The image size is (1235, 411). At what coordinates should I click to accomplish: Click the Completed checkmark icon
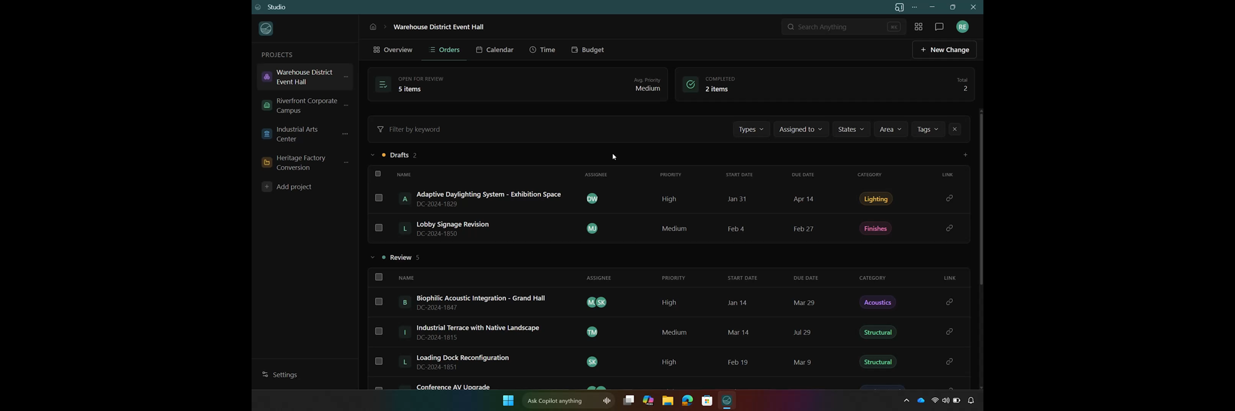coord(690,84)
